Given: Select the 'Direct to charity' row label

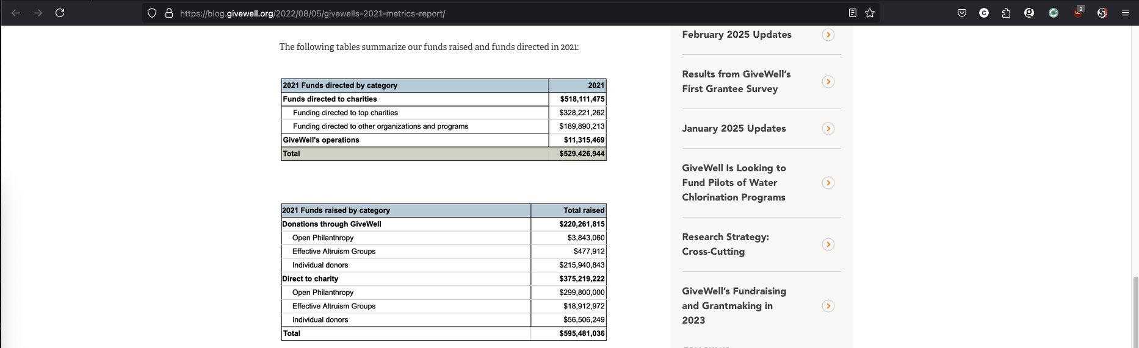Looking at the screenshot, I should [310, 279].
